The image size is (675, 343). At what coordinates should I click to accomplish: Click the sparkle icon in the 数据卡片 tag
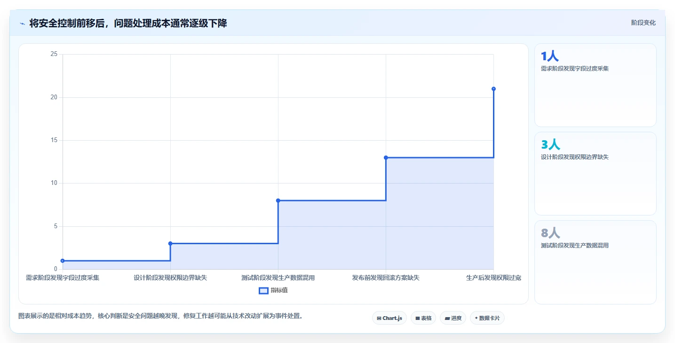click(x=476, y=318)
